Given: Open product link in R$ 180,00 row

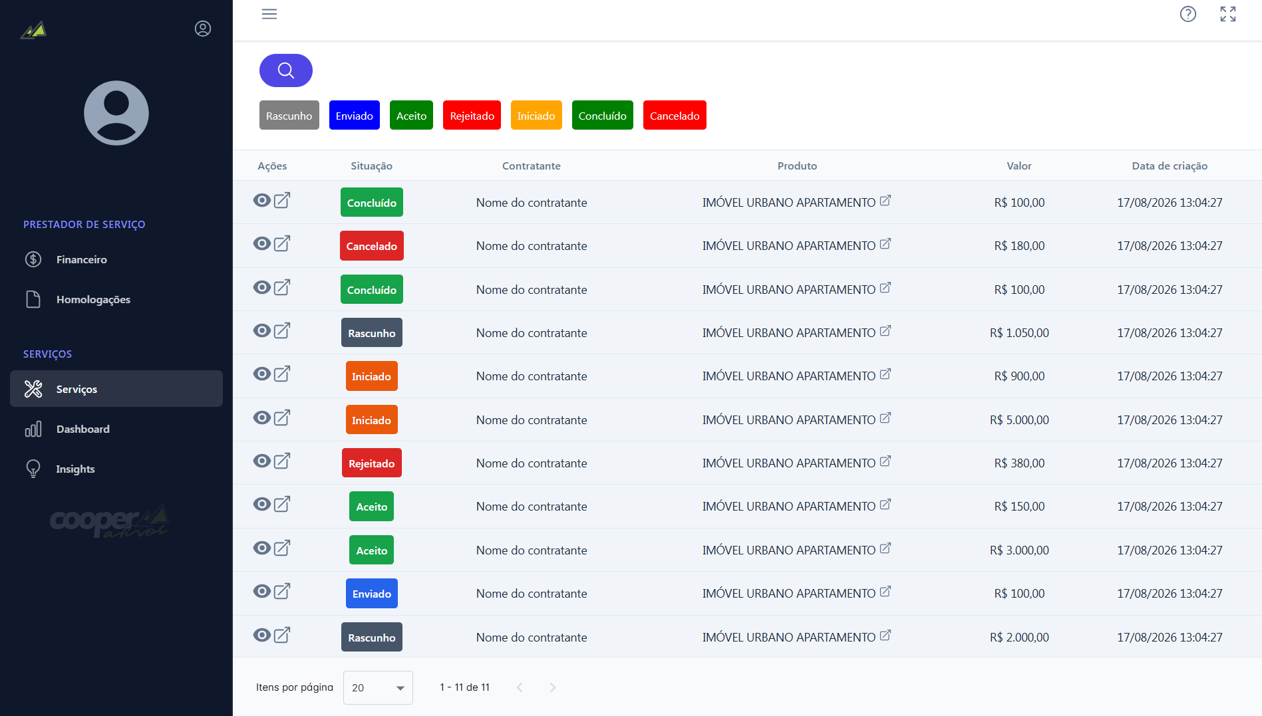Looking at the screenshot, I should coord(885,244).
